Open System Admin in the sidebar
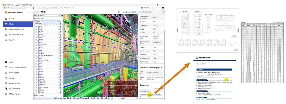This screenshot has height=104, width=286. pyautogui.click(x=15, y=89)
